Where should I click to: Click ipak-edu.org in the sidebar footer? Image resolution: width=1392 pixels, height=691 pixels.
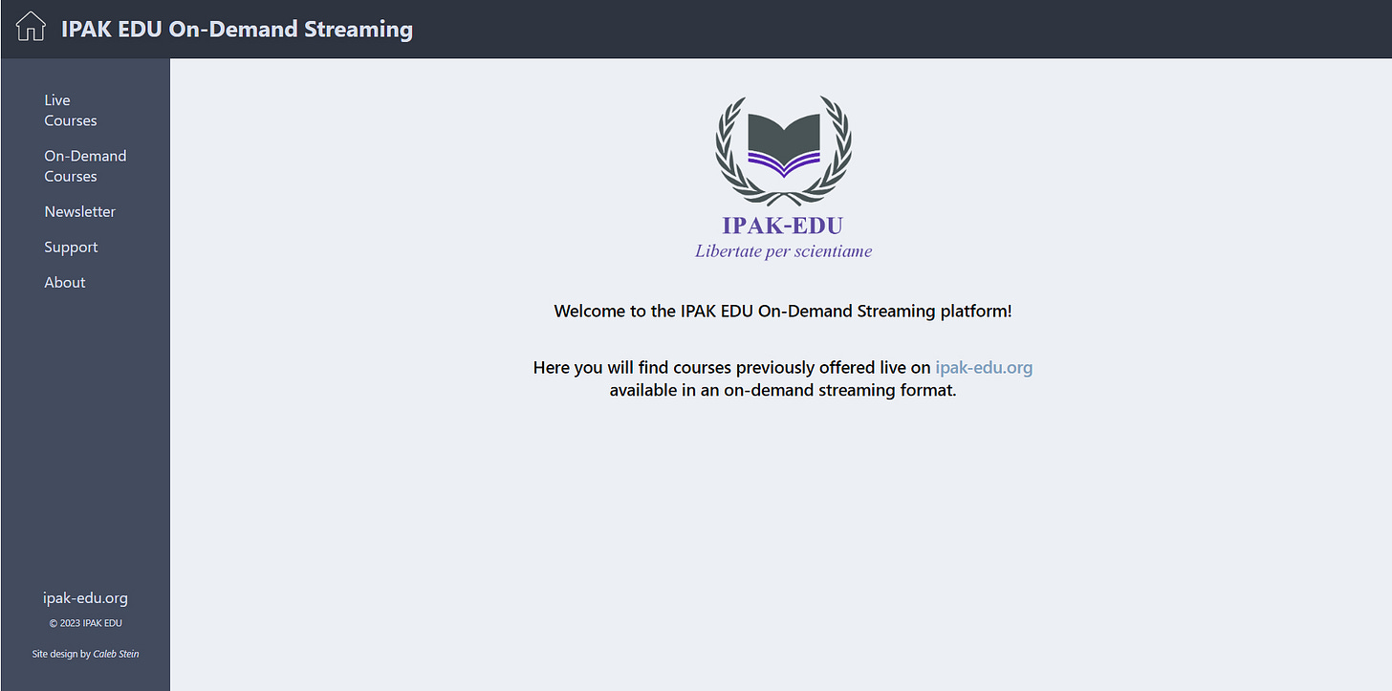click(x=85, y=597)
